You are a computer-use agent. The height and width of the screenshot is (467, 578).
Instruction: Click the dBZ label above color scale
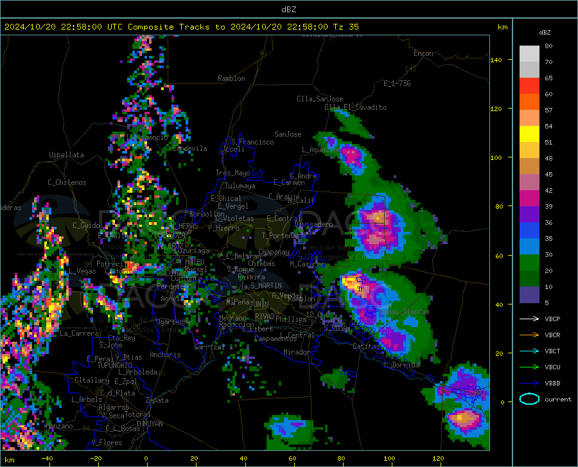point(545,32)
